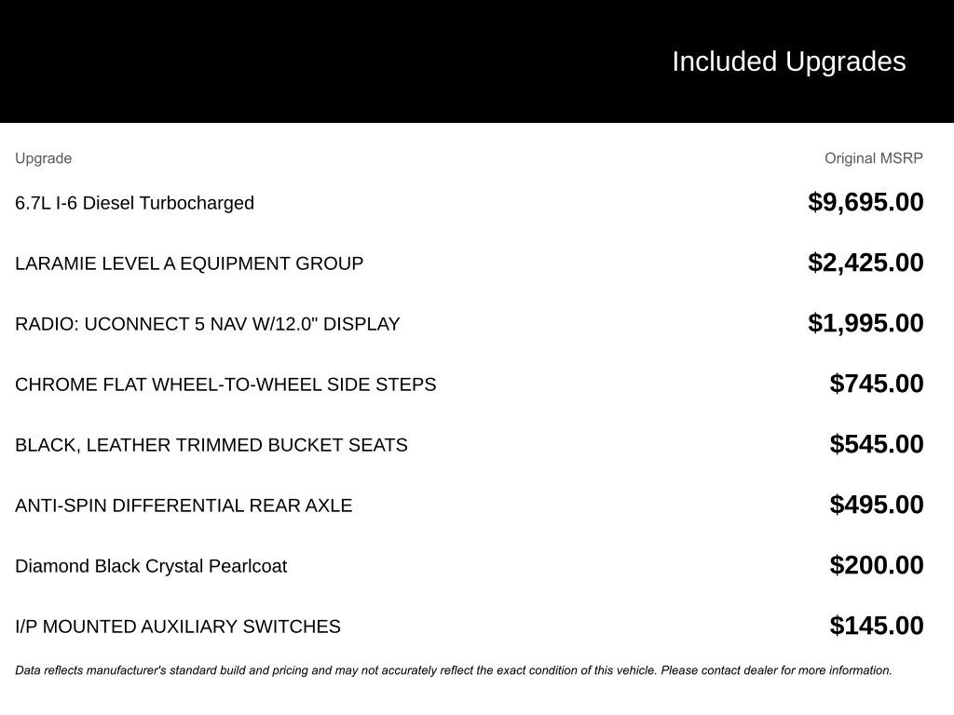Click the $2,425.00 price

point(865,263)
